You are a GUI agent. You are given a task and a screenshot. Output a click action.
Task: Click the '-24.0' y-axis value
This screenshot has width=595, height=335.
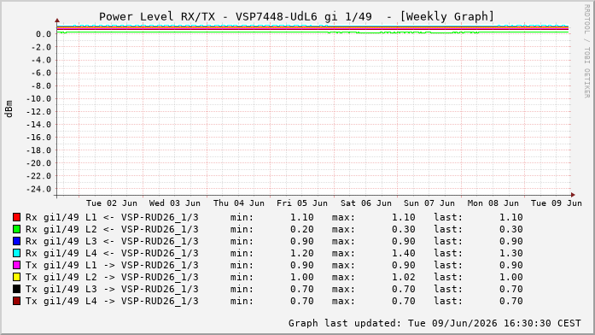[38, 189]
